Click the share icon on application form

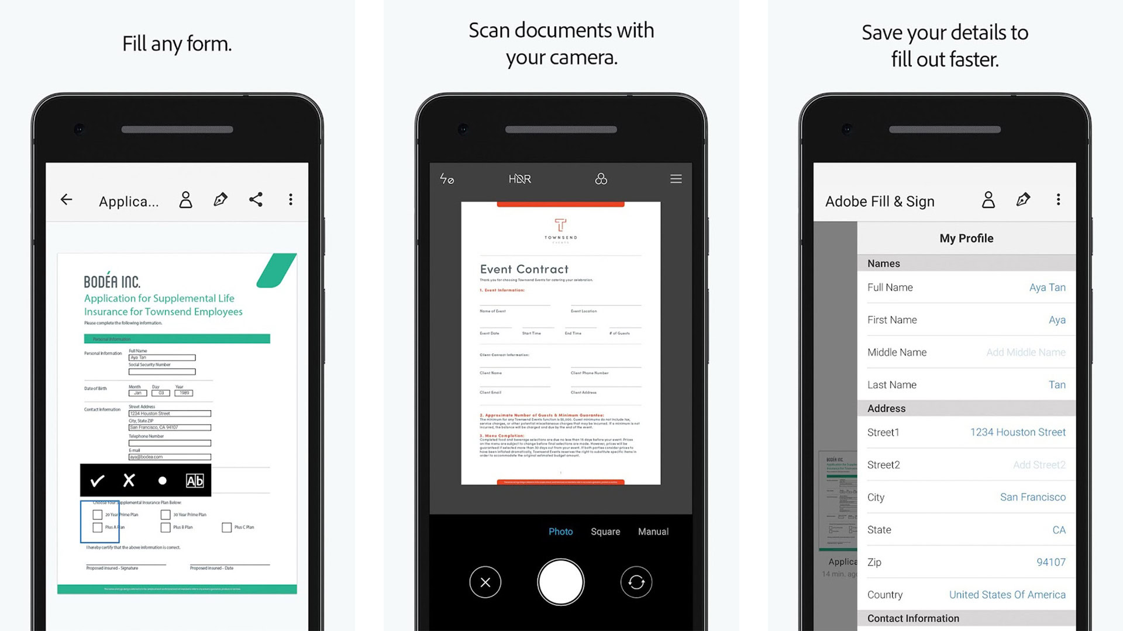click(256, 200)
